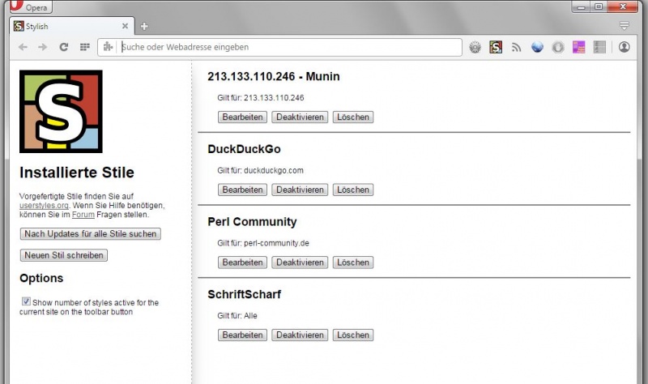Open a new tab with the plus

pyautogui.click(x=144, y=27)
